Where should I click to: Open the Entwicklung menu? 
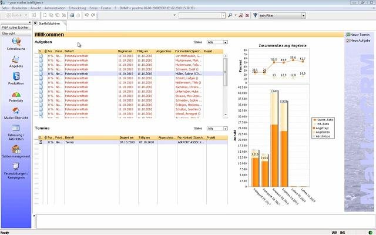coord(77,8)
